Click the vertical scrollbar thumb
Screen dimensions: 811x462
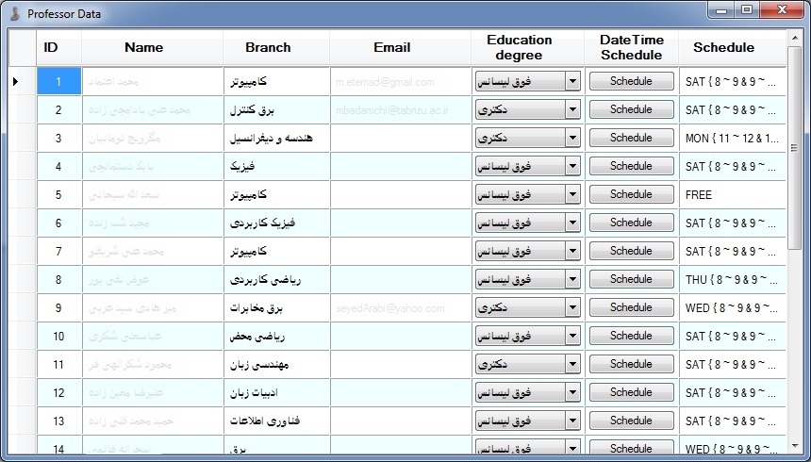(794, 147)
